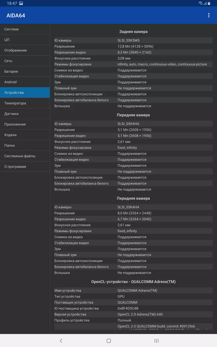The width and height of the screenshot is (217, 347).
Task: View the Датчики list
Action: pos(25,114)
